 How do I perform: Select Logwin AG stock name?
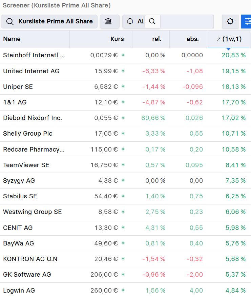click(x=19, y=290)
